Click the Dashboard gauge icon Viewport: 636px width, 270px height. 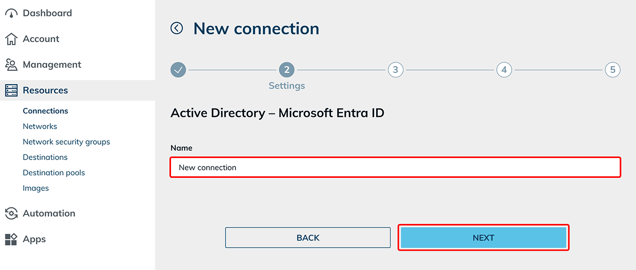point(11,13)
